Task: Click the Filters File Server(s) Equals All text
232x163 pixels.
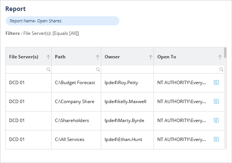Action: click(42, 33)
